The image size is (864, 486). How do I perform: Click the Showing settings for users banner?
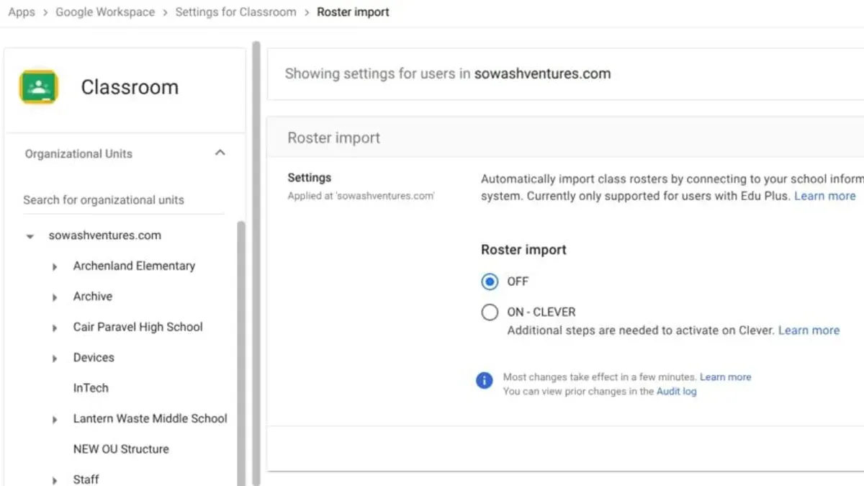565,73
